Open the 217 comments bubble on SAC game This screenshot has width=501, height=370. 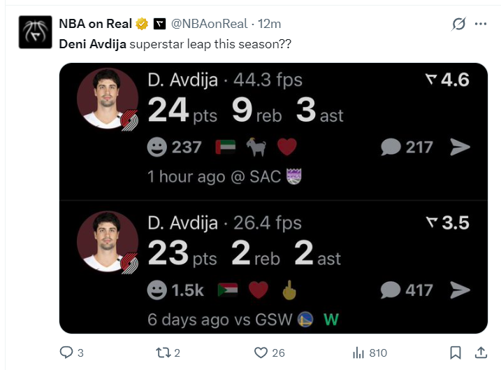tap(407, 147)
